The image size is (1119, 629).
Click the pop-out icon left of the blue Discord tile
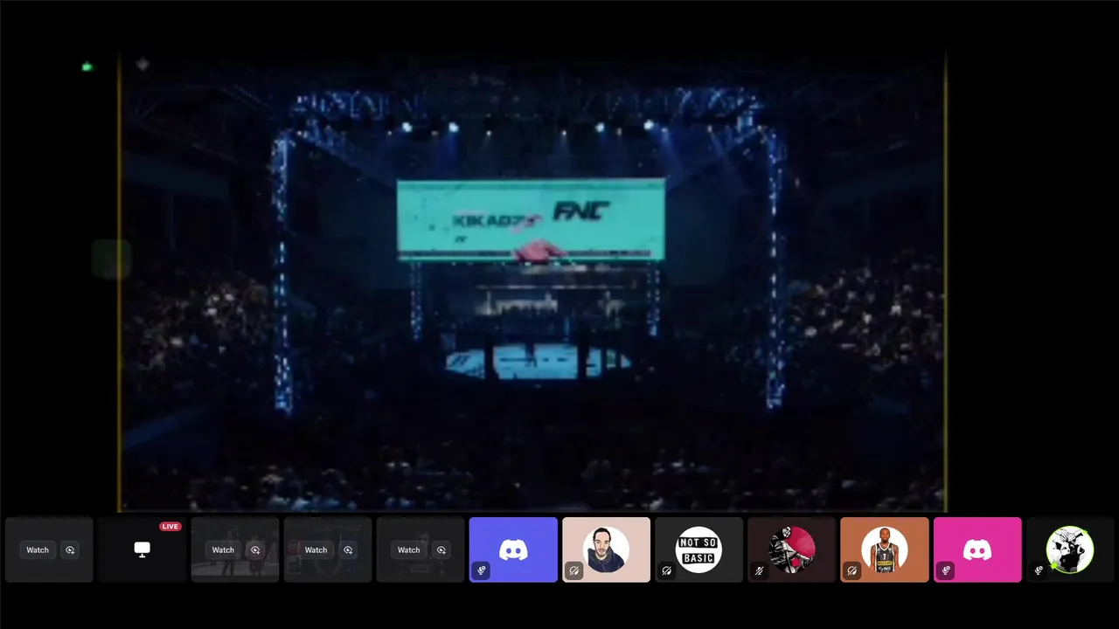[x=441, y=550]
